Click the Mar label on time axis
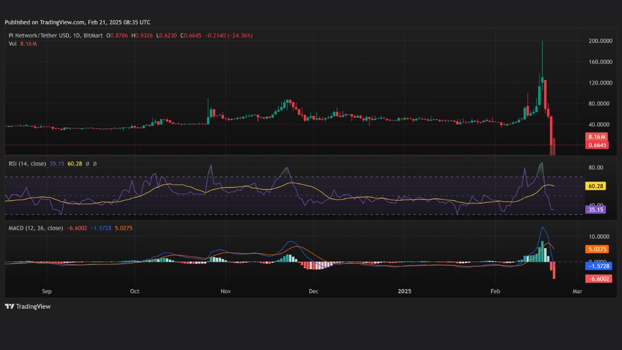622x350 pixels. coord(577,291)
